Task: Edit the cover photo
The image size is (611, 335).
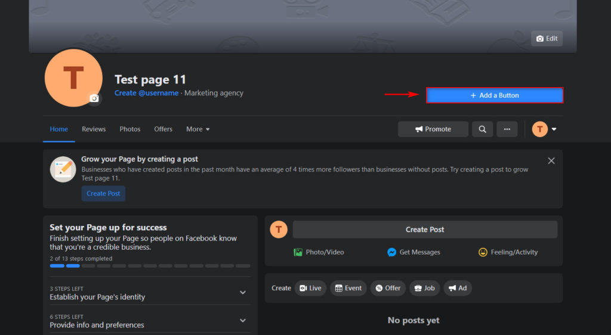Action: pyautogui.click(x=547, y=39)
